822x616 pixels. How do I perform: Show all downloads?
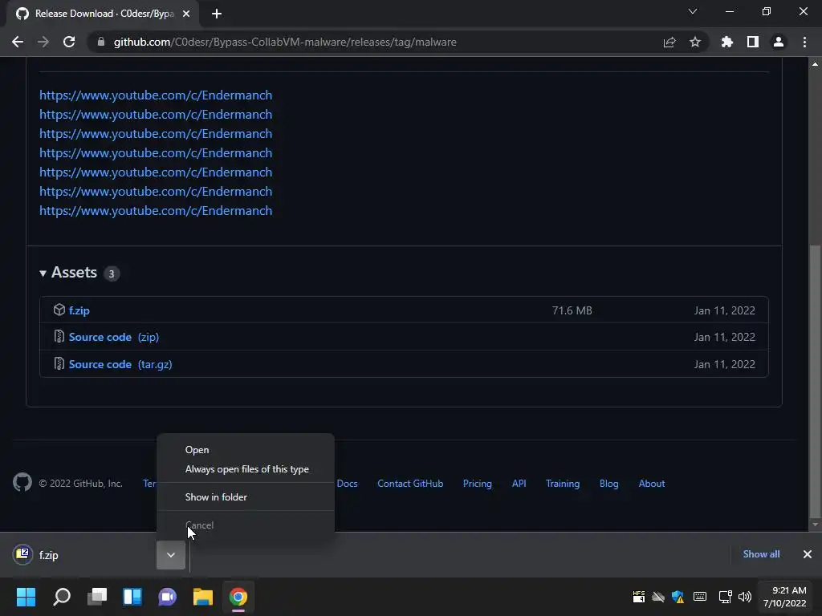click(761, 553)
